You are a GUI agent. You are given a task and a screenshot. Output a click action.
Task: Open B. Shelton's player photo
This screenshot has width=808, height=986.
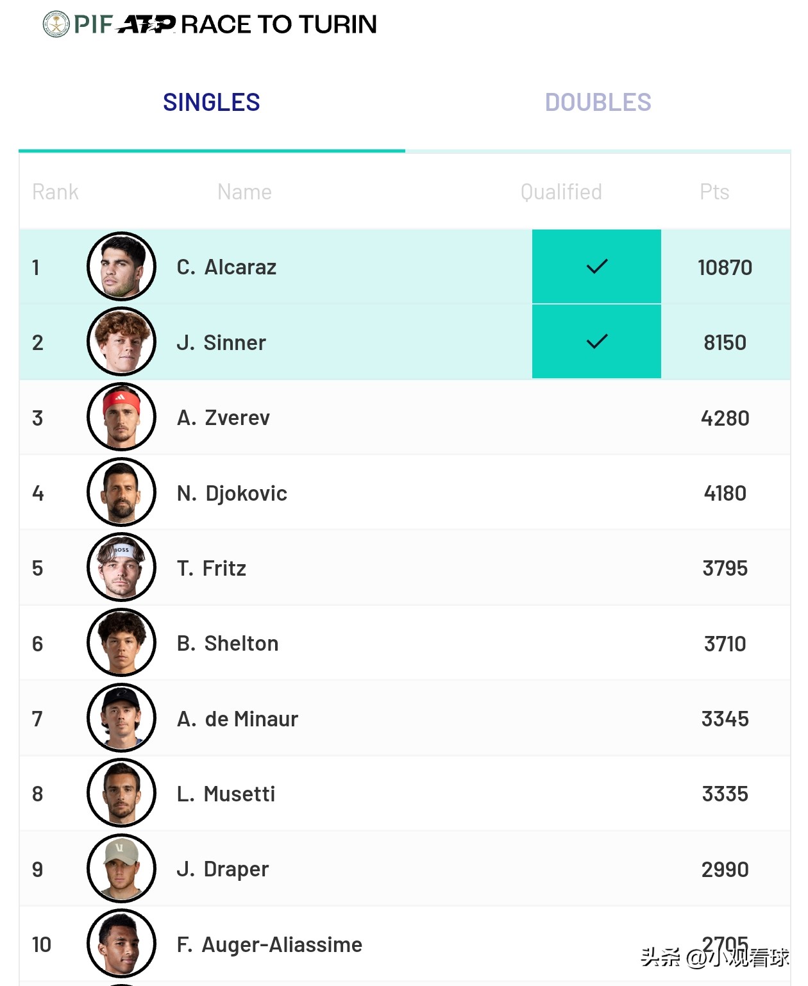click(121, 643)
